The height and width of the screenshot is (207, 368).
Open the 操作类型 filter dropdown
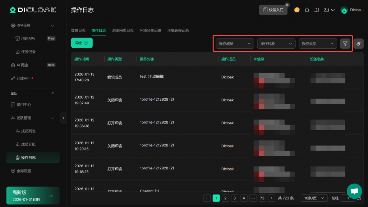pyautogui.click(x=318, y=44)
